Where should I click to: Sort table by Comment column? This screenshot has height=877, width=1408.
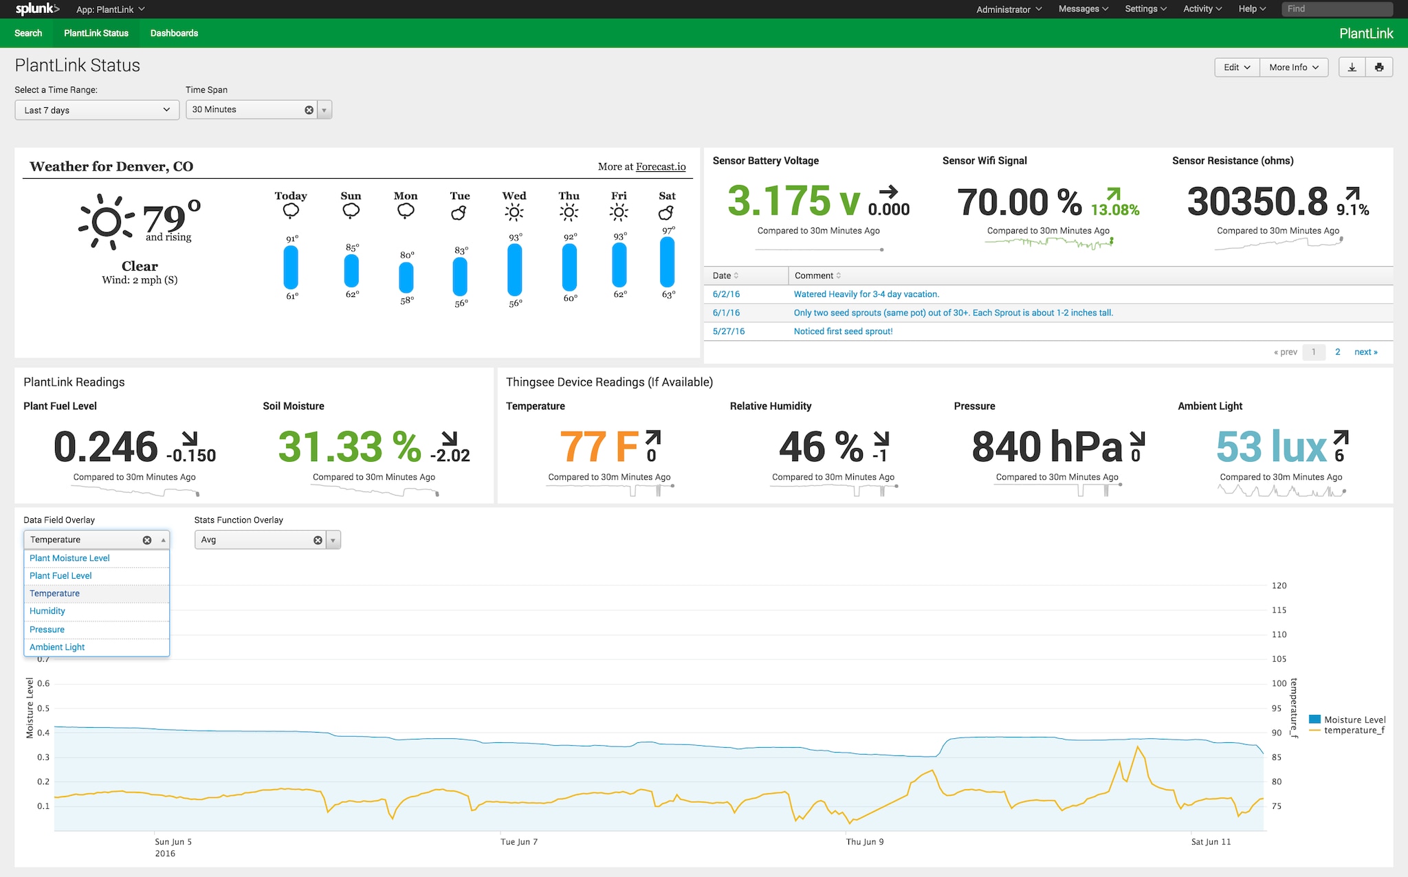point(817,276)
